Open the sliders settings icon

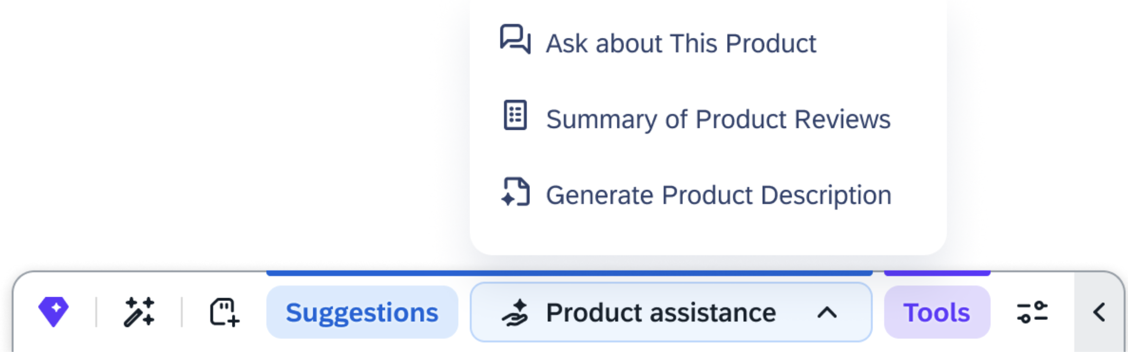(x=1032, y=312)
